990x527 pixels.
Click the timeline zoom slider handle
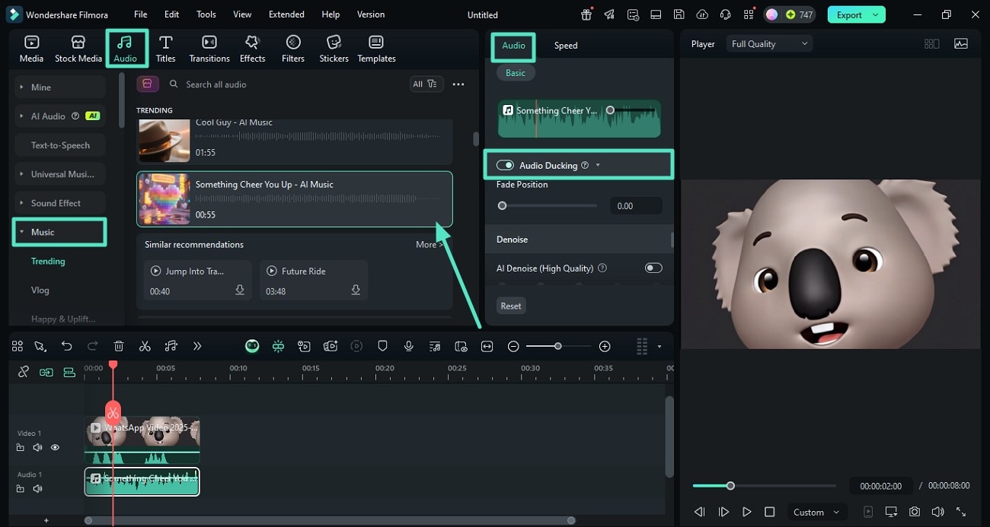tap(558, 346)
